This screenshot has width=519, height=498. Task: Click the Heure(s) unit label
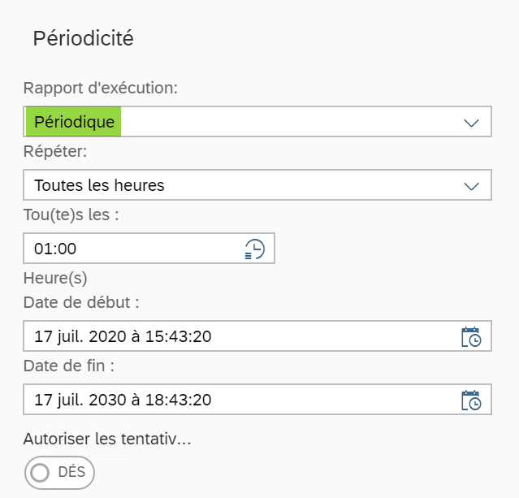(55, 278)
